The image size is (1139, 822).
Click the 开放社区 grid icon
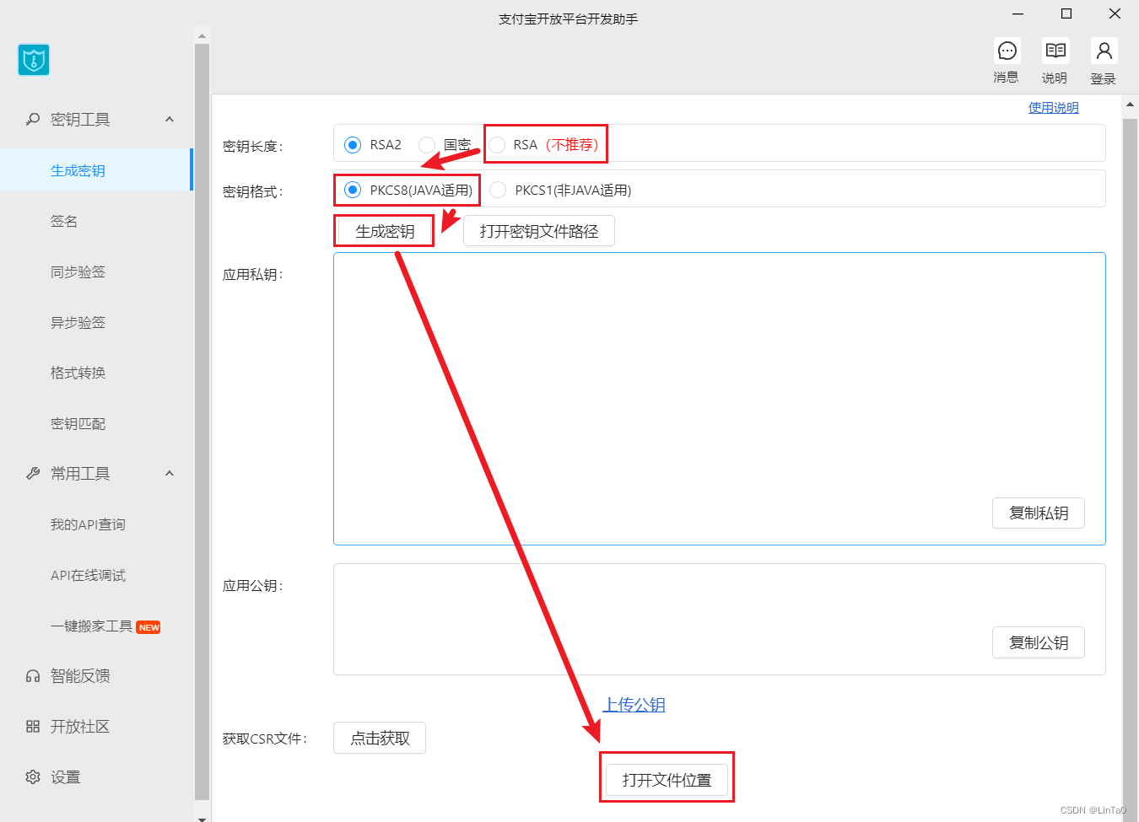point(33,727)
